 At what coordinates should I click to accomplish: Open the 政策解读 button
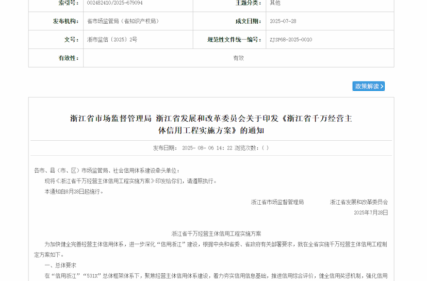click(368, 86)
